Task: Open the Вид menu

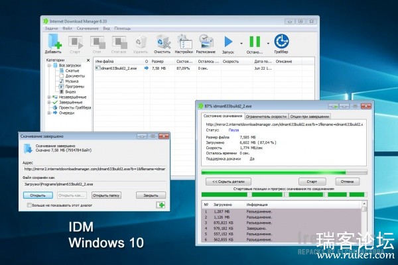Action: 106,28
